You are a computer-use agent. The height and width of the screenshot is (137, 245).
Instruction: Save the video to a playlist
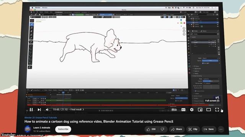pos(209,129)
